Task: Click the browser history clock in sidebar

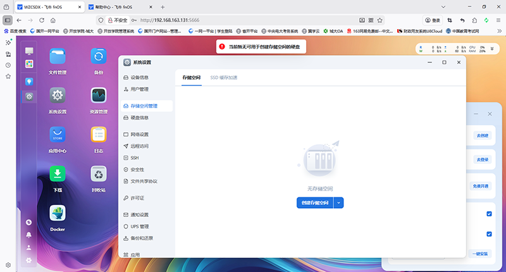Action: pyautogui.click(x=8, y=65)
